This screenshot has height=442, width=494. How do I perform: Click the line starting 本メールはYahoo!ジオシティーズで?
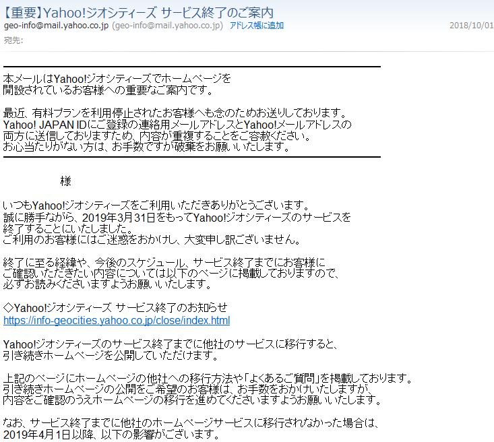click(x=117, y=78)
